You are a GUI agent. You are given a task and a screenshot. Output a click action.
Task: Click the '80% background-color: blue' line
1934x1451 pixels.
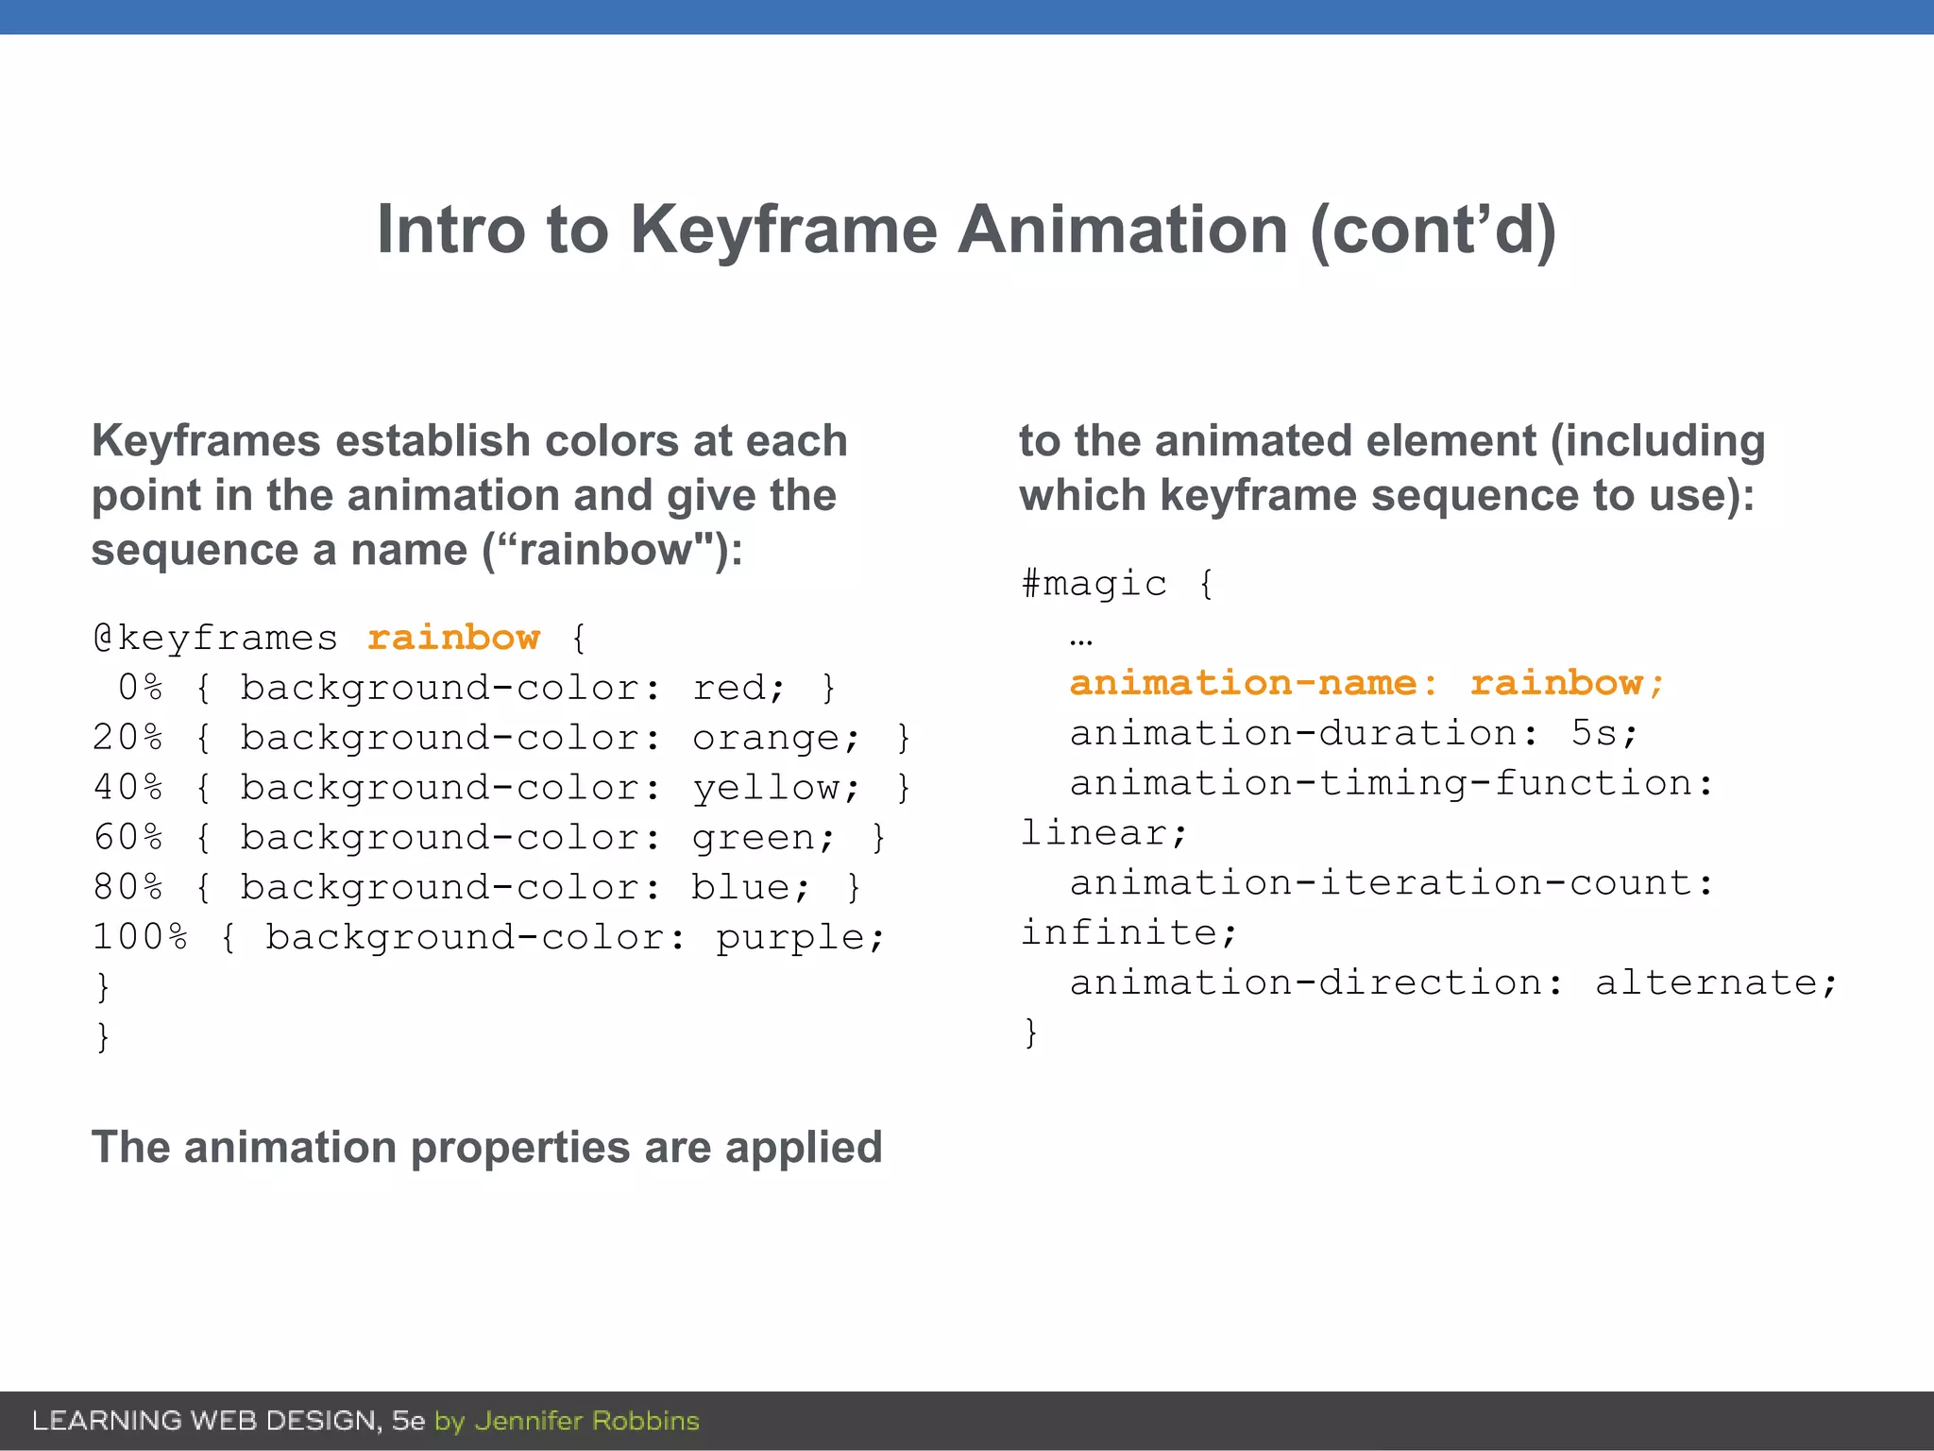477,888
